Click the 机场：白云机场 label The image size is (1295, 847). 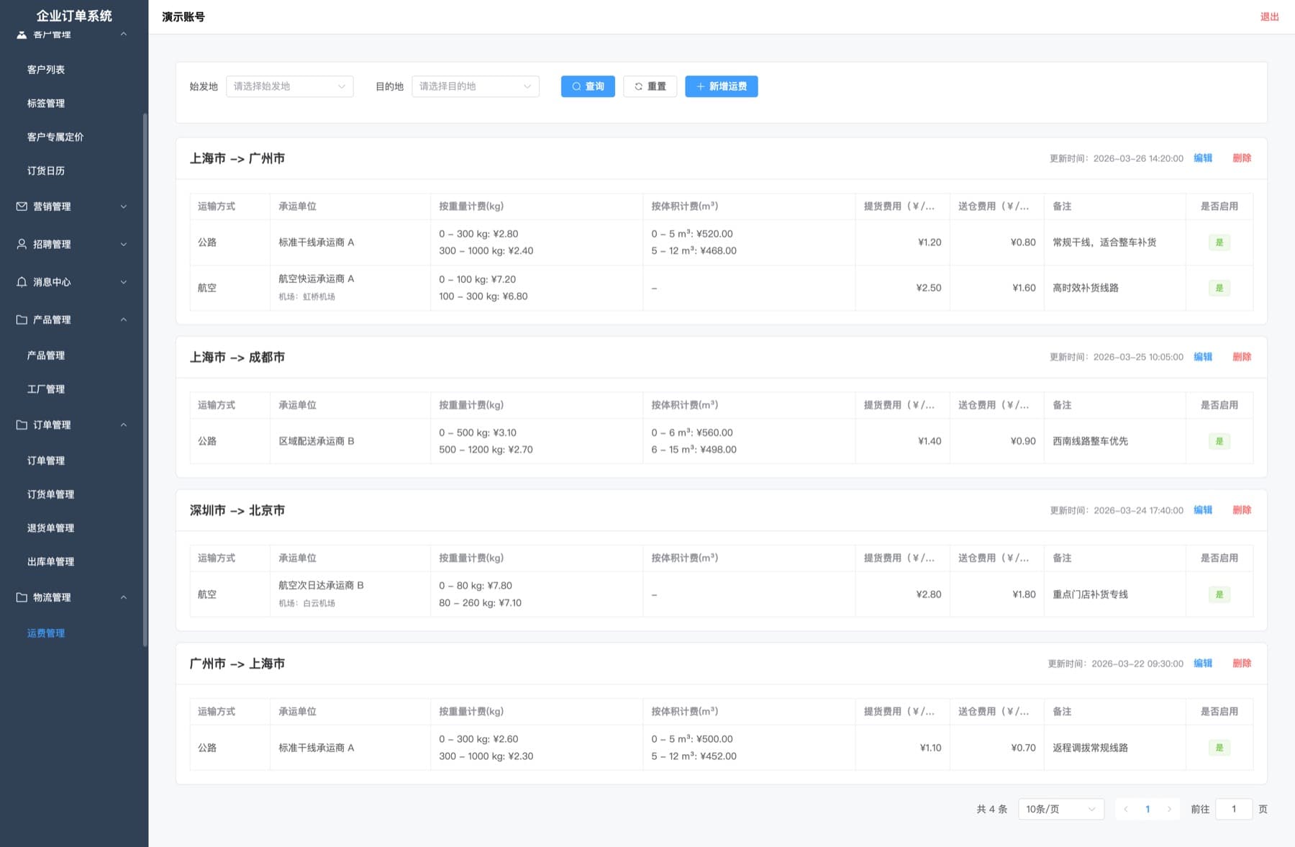coord(306,603)
